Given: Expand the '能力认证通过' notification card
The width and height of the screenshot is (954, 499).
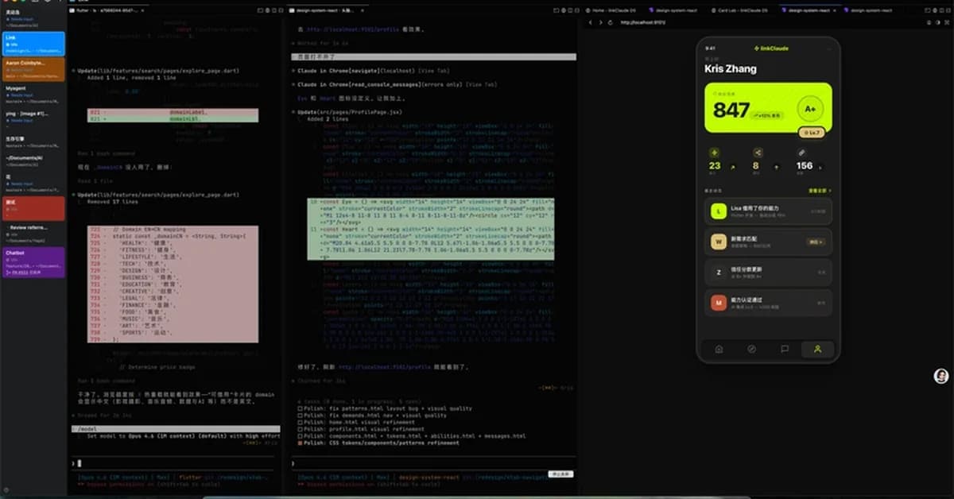Looking at the screenshot, I should [767, 303].
